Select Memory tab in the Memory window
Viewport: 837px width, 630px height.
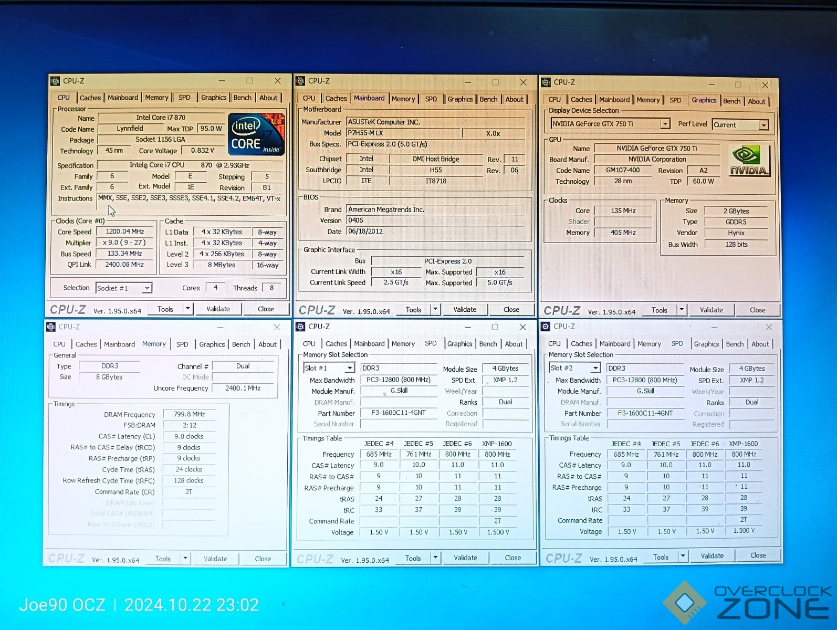coord(154,344)
